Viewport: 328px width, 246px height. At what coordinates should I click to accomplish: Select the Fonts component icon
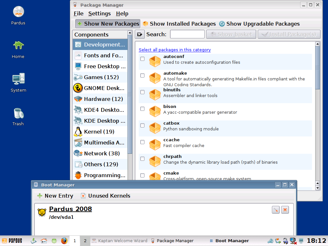(x=78, y=55)
